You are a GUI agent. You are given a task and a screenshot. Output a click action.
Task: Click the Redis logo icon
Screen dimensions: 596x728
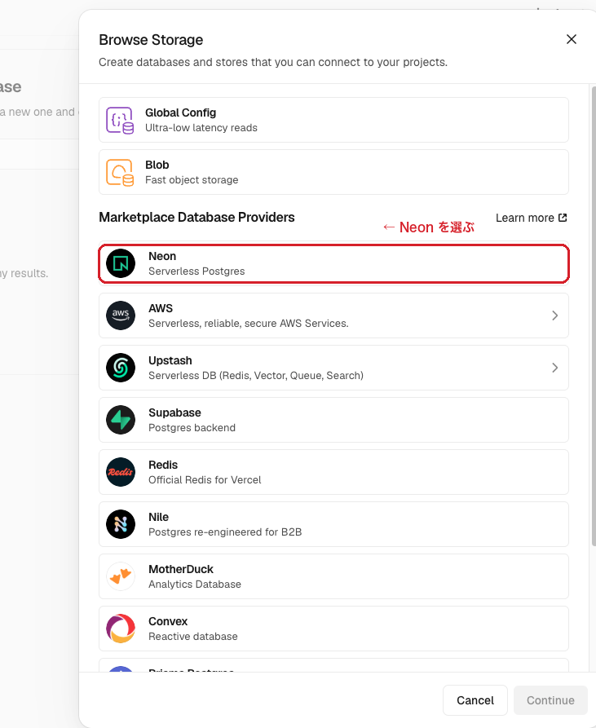tap(121, 472)
